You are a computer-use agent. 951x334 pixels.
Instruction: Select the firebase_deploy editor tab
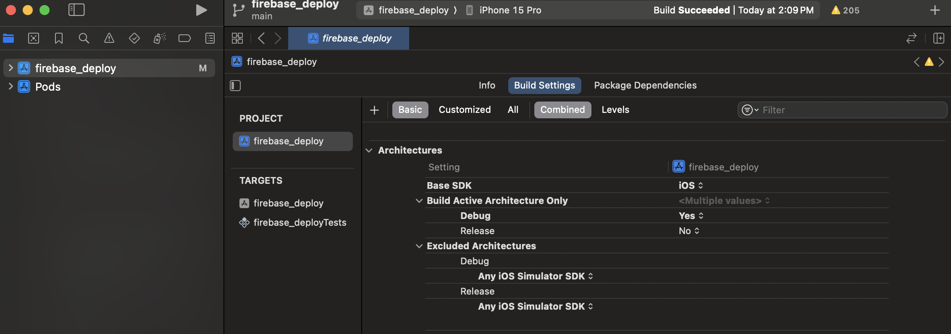pyautogui.click(x=349, y=39)
